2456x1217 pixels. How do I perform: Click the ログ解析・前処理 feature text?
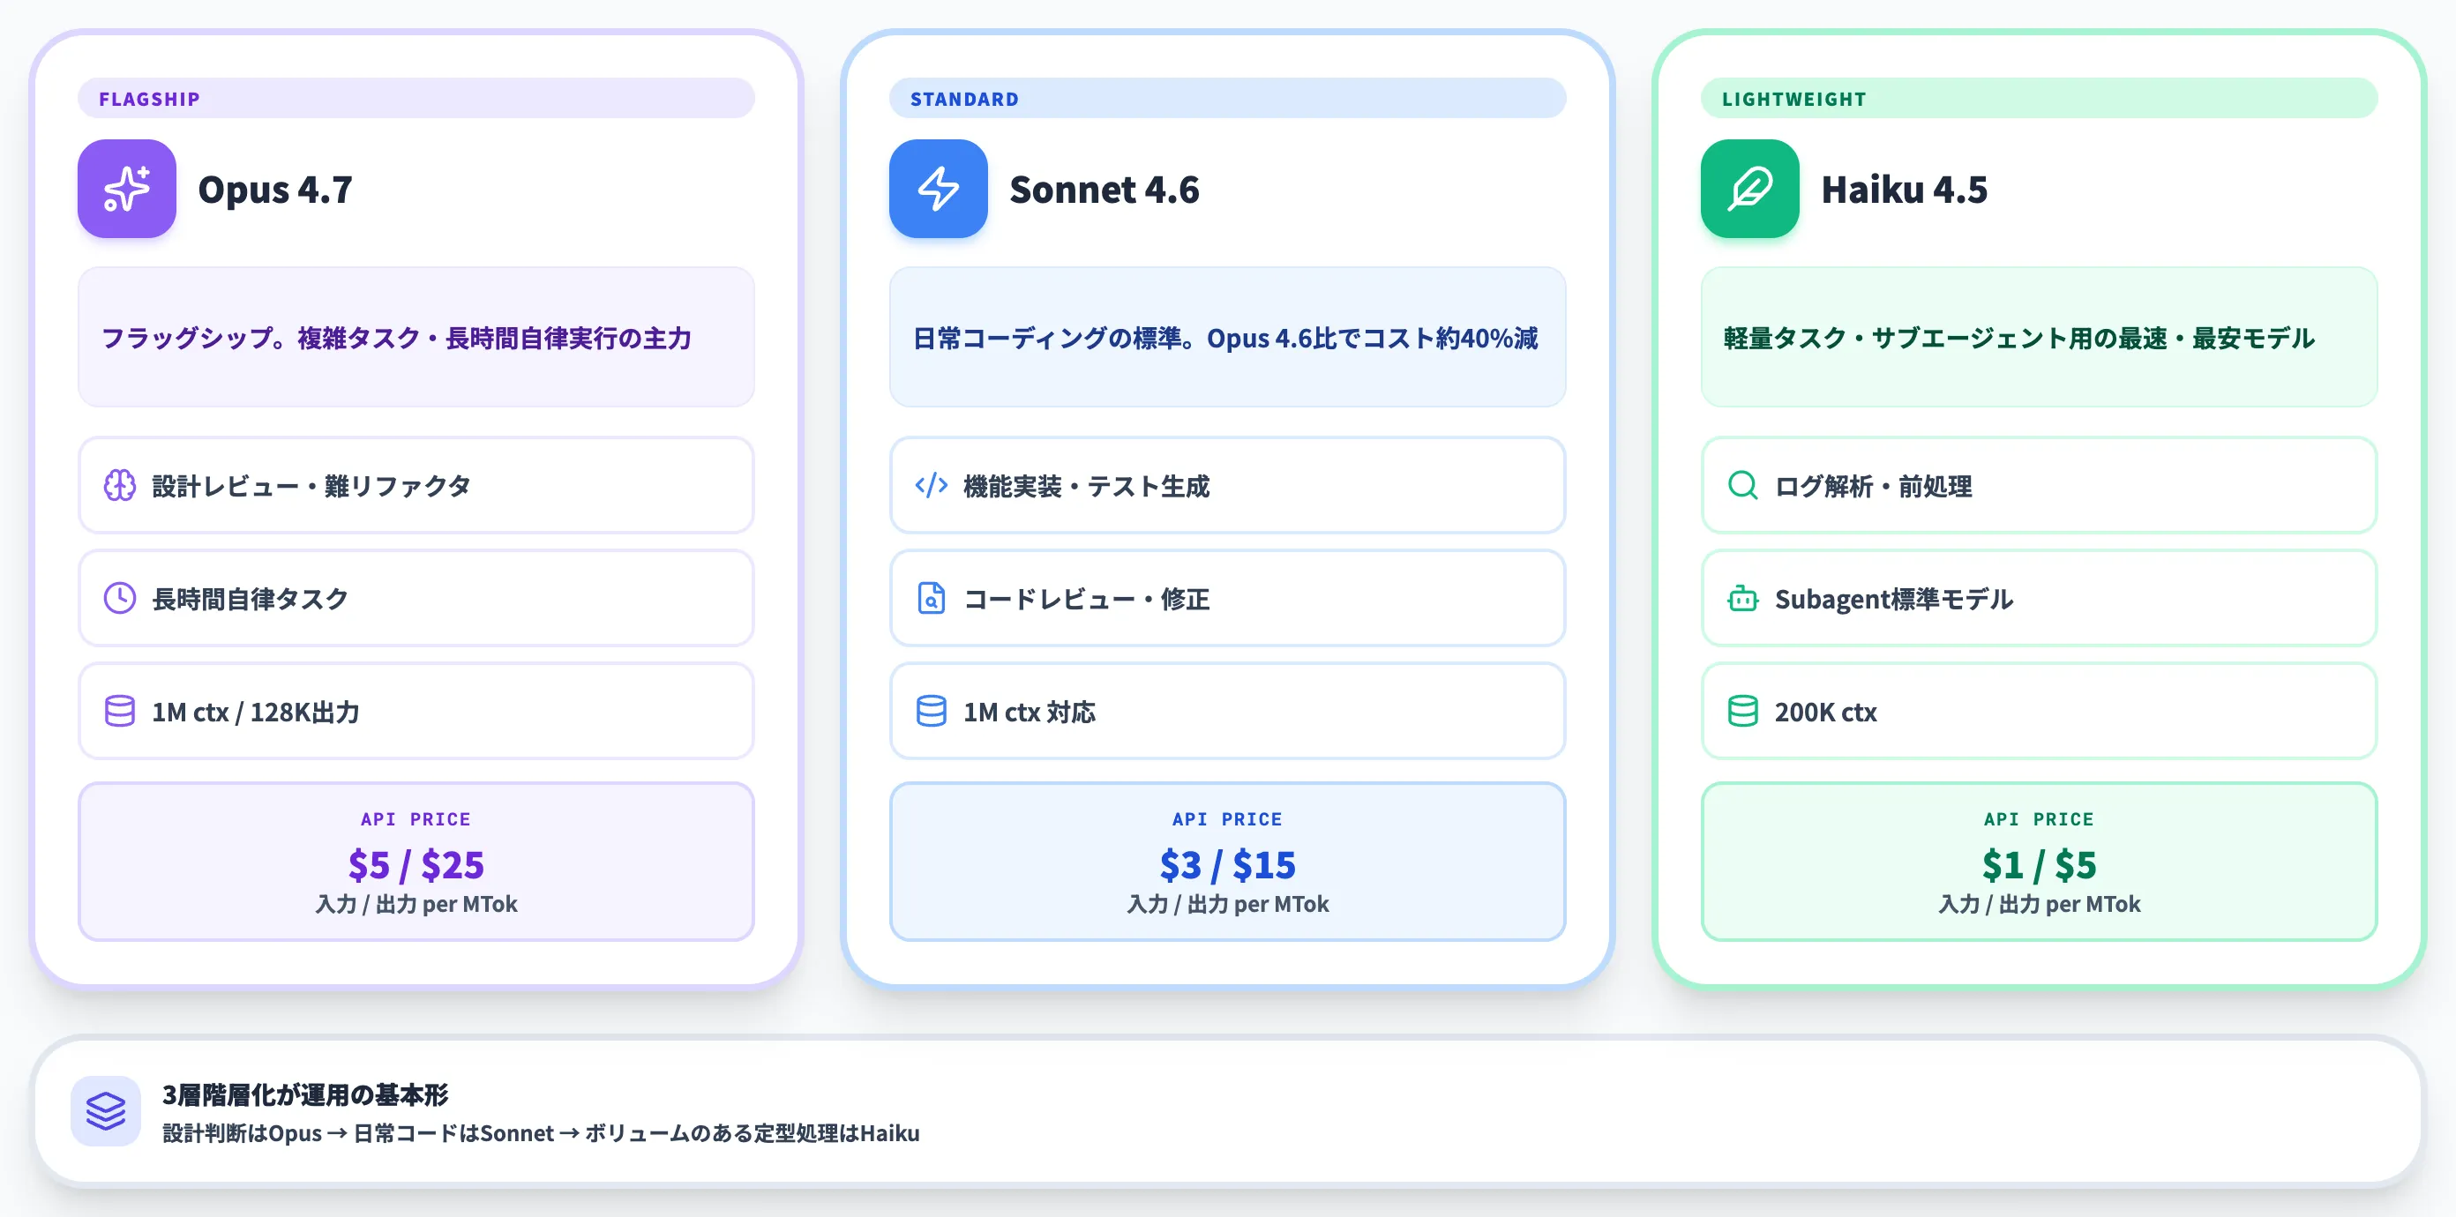coord(1874,486)
